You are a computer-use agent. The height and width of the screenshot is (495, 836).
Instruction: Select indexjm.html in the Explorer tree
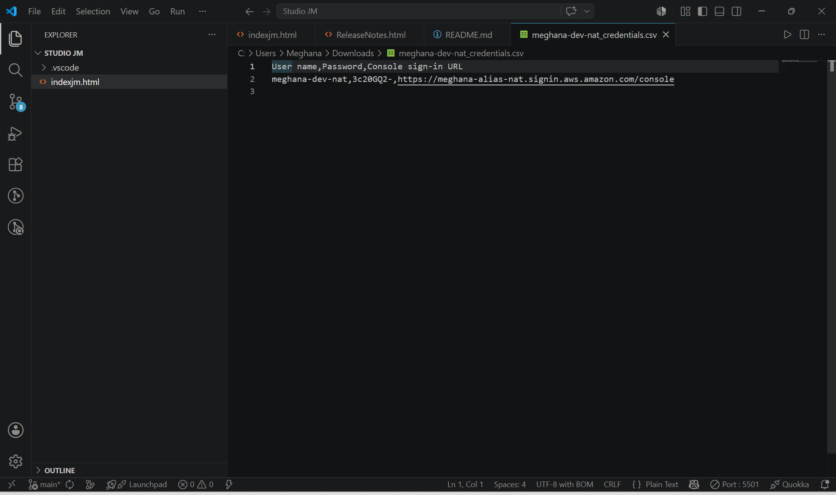(129, 81)
